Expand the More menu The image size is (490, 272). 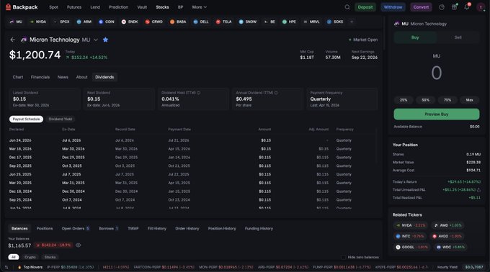(199, 7)
